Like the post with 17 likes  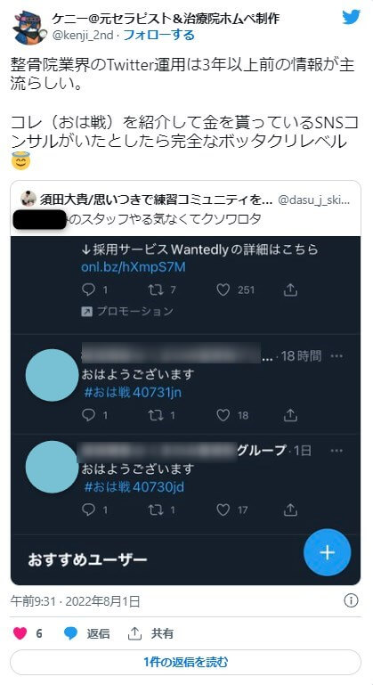coord(223,510)
